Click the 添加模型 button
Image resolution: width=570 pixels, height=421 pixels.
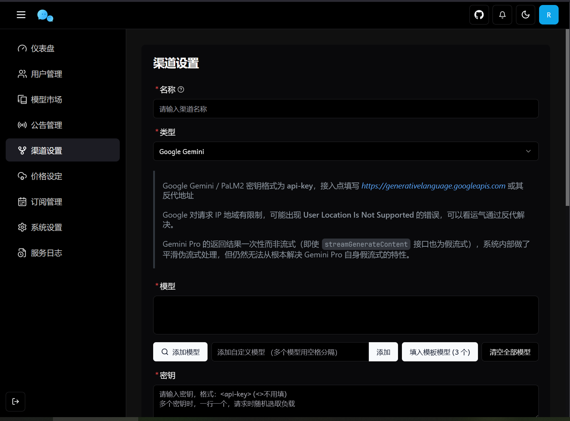point(180,352)
